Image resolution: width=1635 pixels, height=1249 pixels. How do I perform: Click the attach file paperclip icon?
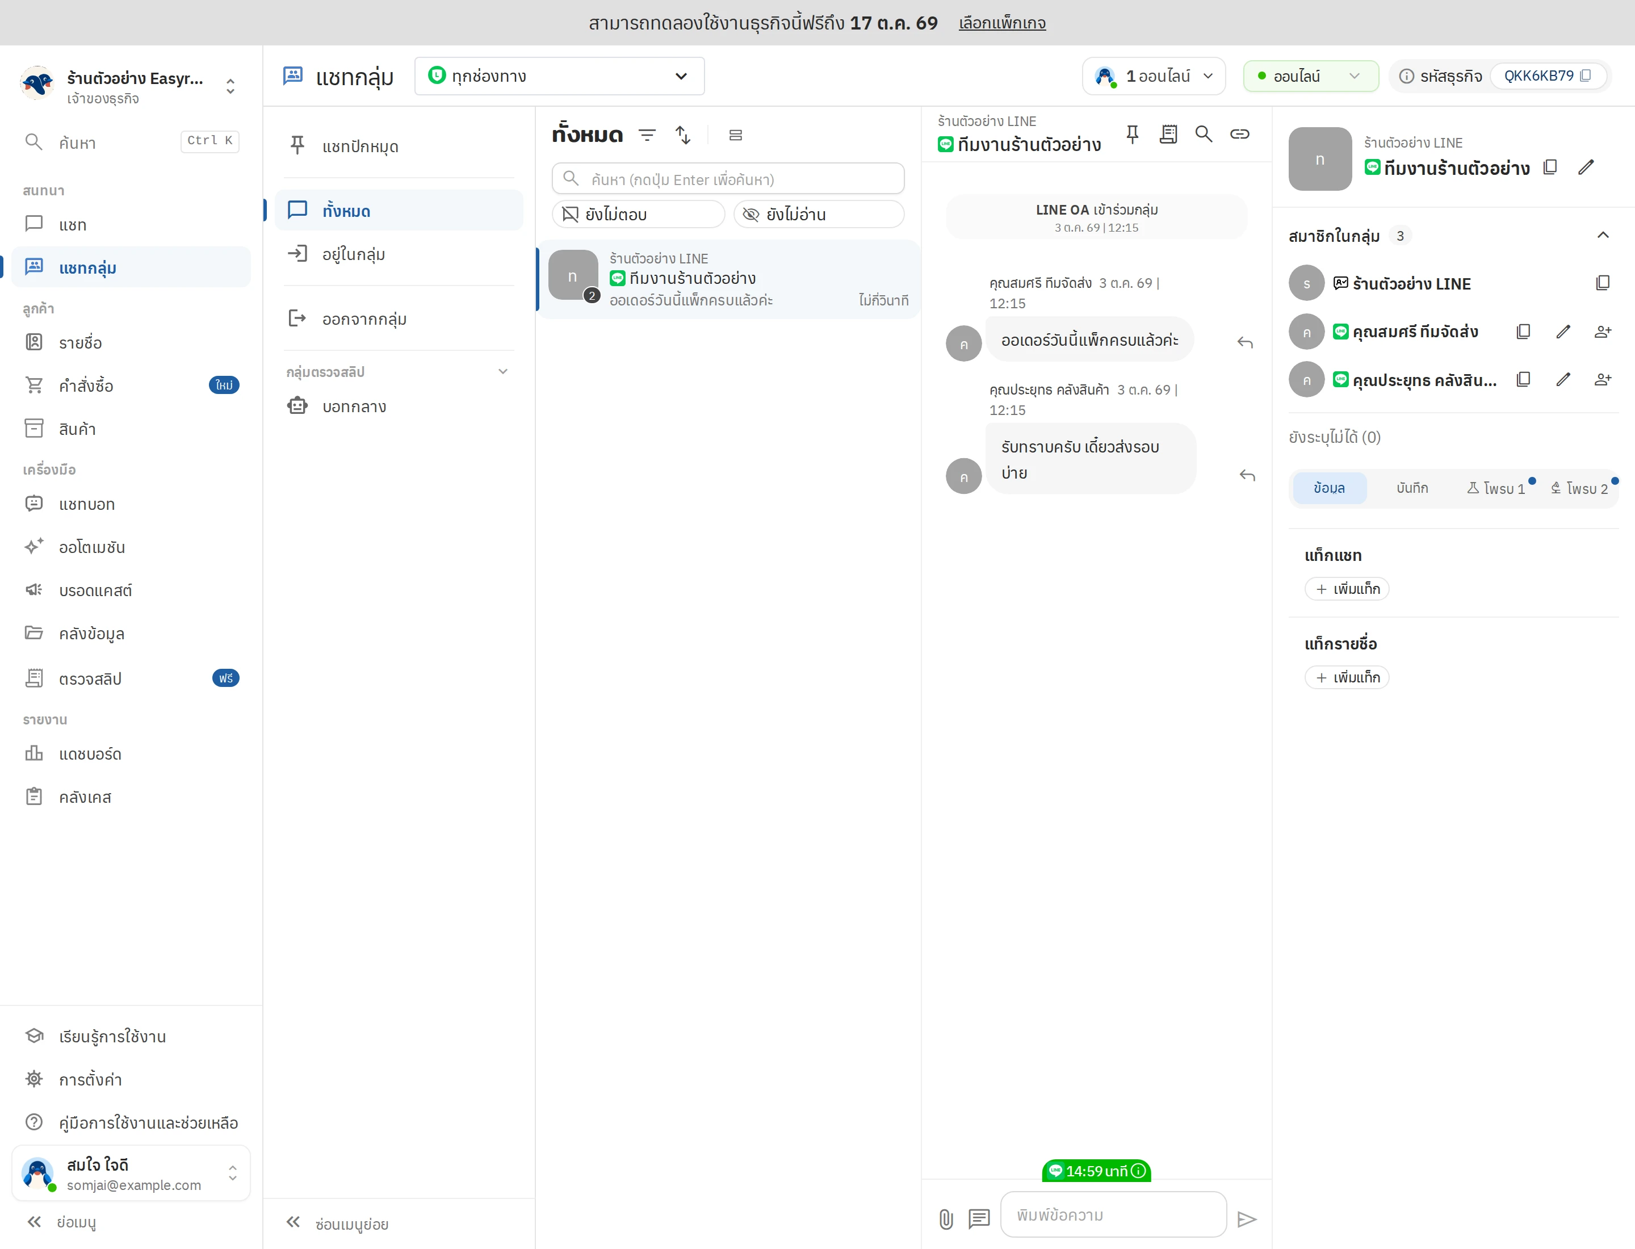pyautogui.click(x=946, y=1218)
